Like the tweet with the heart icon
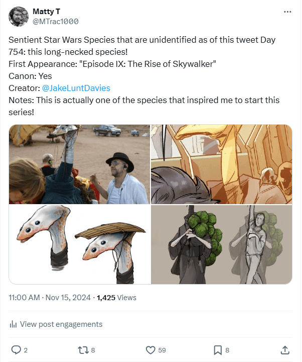 150,349
